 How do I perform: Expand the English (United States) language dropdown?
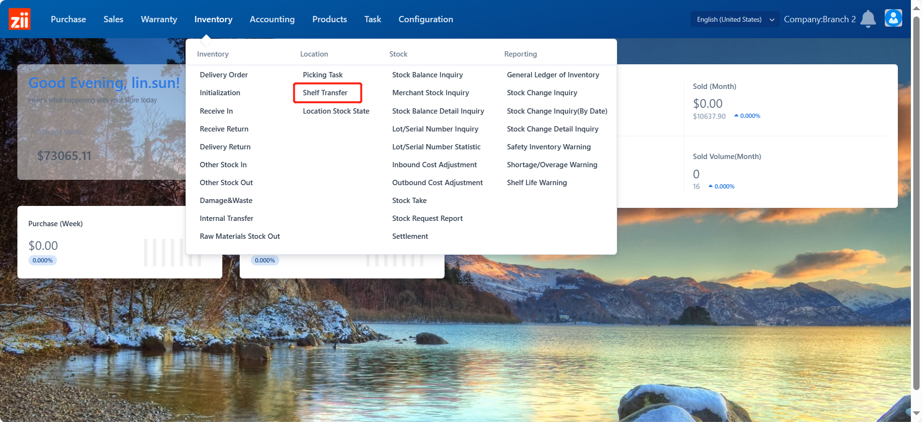[735, 19]
